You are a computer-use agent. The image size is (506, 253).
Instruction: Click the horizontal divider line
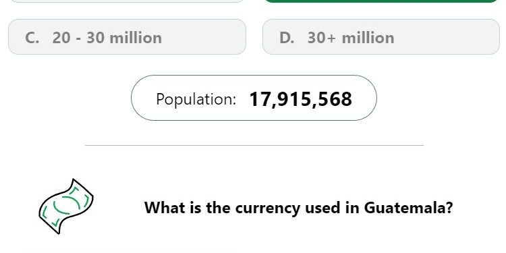pyautogui.click(x=254, y=146)
